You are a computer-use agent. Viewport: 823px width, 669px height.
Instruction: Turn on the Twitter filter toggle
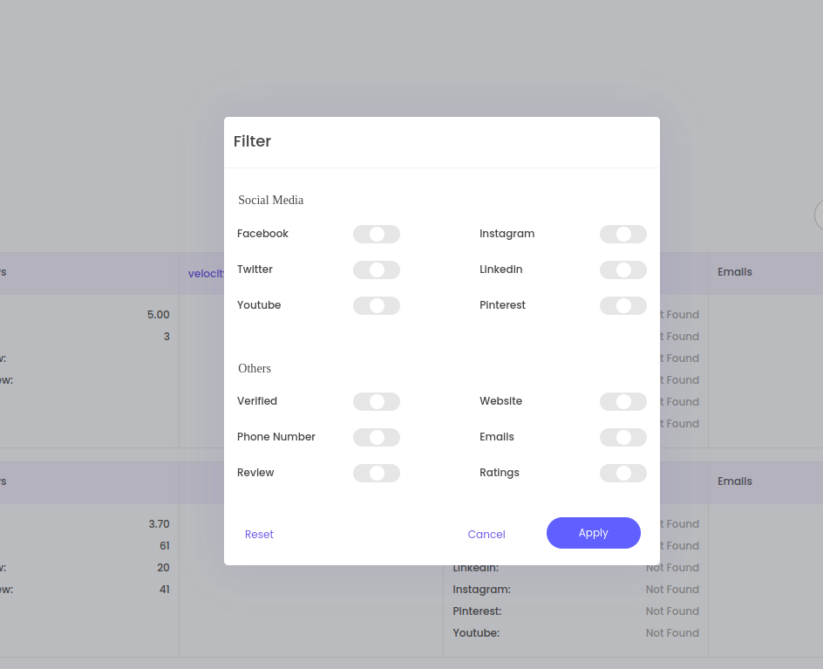point(376,270)
